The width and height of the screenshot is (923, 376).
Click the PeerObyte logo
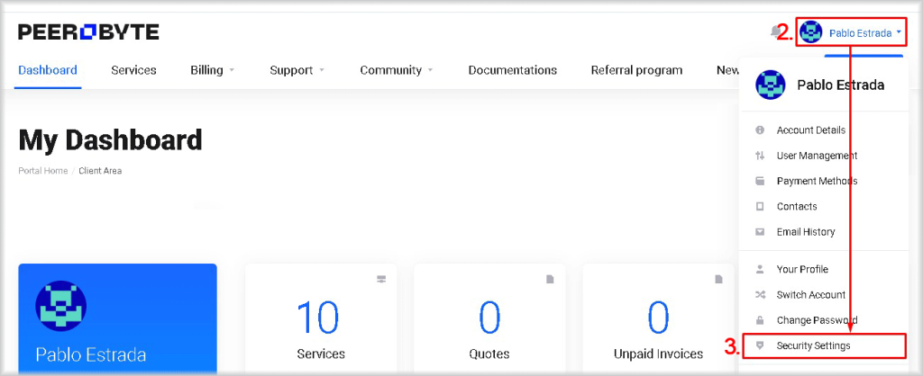pyautogui.click(x=88, y=32)
